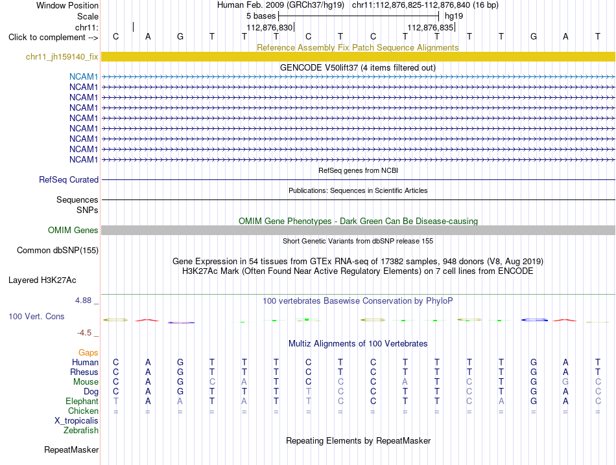Click the RepeatMasker track label
This screenshot has height=465, width=616.
point(71,449)
